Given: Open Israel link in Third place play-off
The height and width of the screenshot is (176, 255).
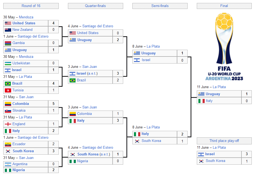Looking at the screenshot, I should (210, 154).
